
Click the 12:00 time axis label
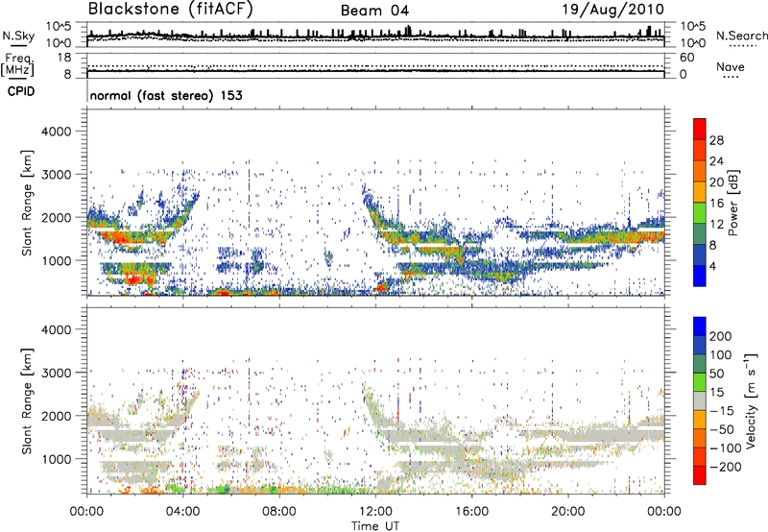(x=375, y=512)
